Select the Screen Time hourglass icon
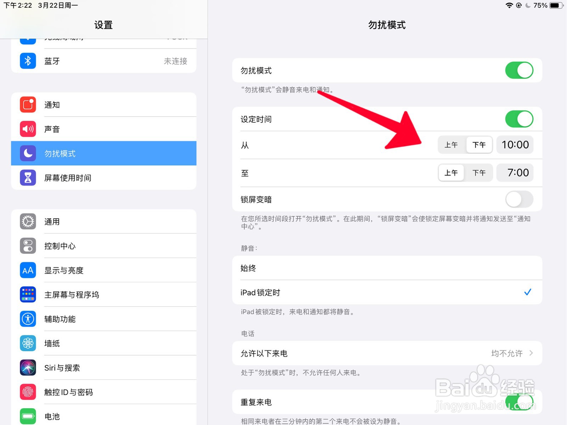 coord(28,178)
